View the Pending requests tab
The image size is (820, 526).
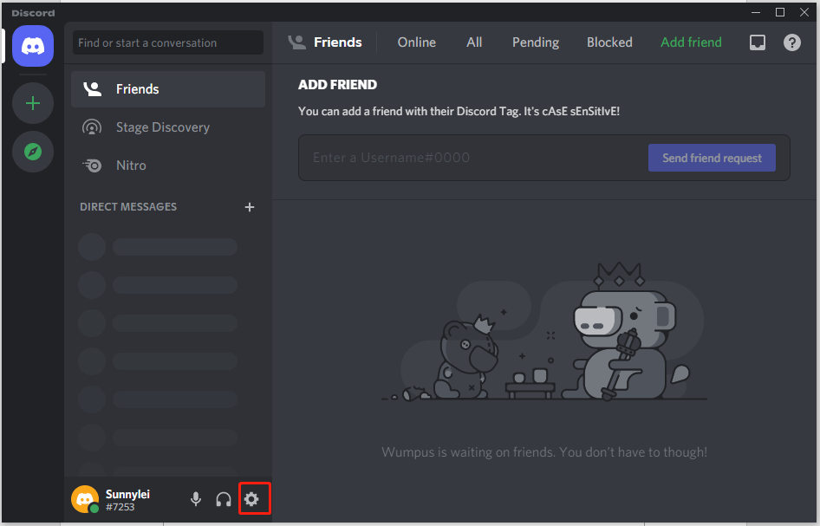[536, 42]
